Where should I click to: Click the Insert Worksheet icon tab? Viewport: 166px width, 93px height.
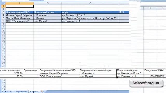point(43,91)
